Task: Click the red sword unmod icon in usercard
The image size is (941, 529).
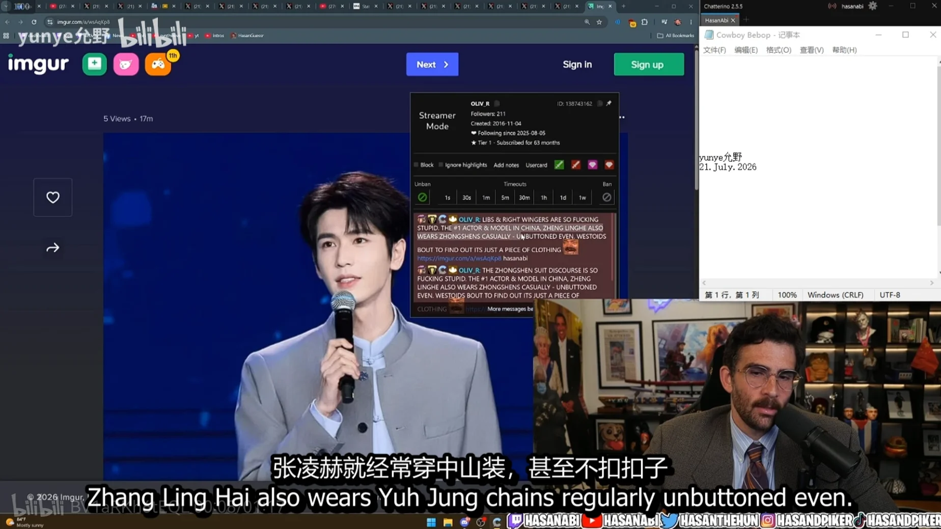Action: pos(576,165)
